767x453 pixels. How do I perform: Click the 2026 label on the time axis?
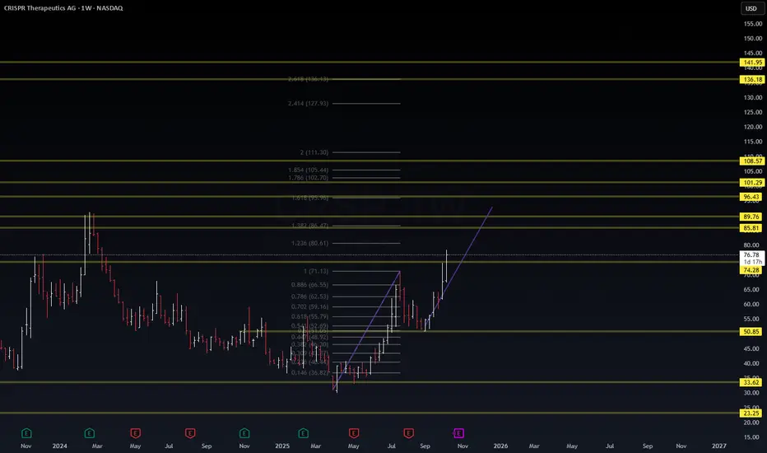[500, 446]
